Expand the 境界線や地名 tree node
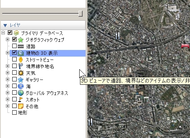The height and width of the screenshot is (138, 190). coord(7,66)
